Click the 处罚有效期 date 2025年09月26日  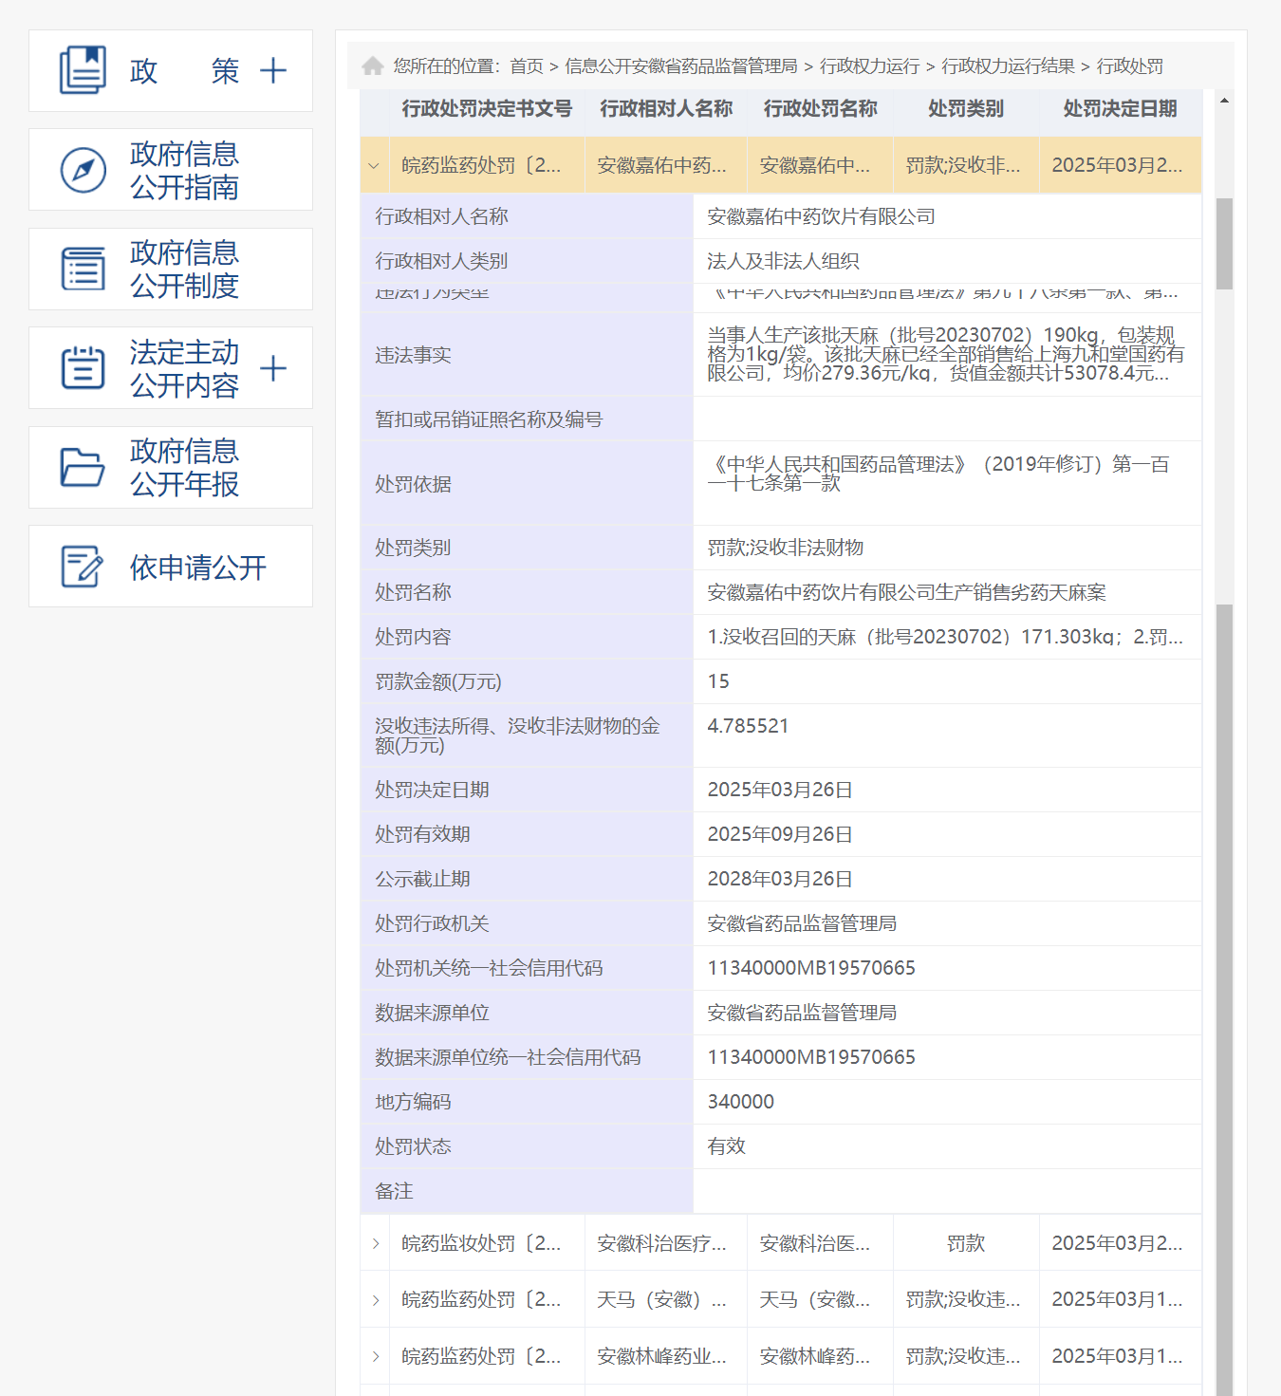click(780, 834)
